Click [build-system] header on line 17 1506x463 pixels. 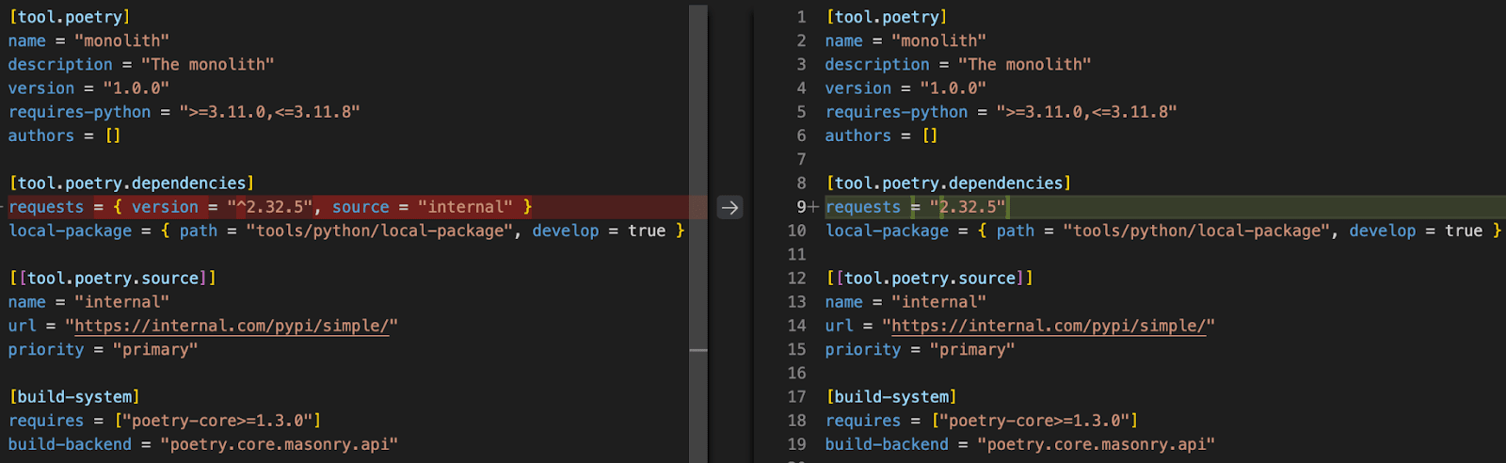click(891, 397)
